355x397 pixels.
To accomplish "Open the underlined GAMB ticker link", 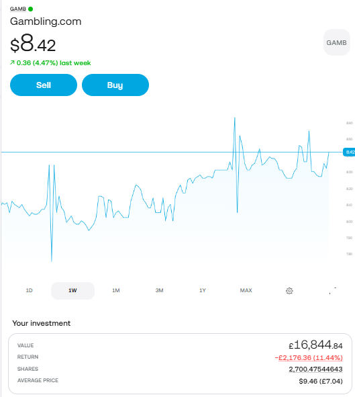I will 18,9.
